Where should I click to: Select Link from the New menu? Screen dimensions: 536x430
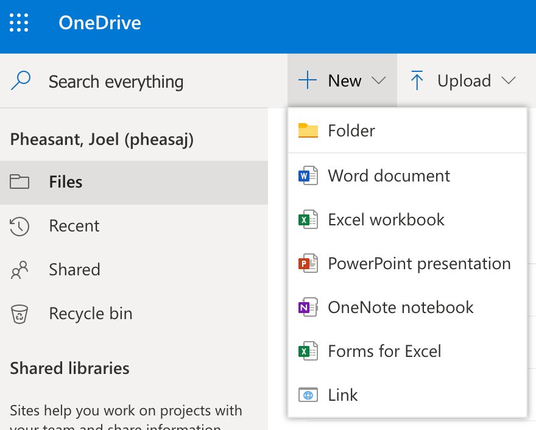[407, 395]
